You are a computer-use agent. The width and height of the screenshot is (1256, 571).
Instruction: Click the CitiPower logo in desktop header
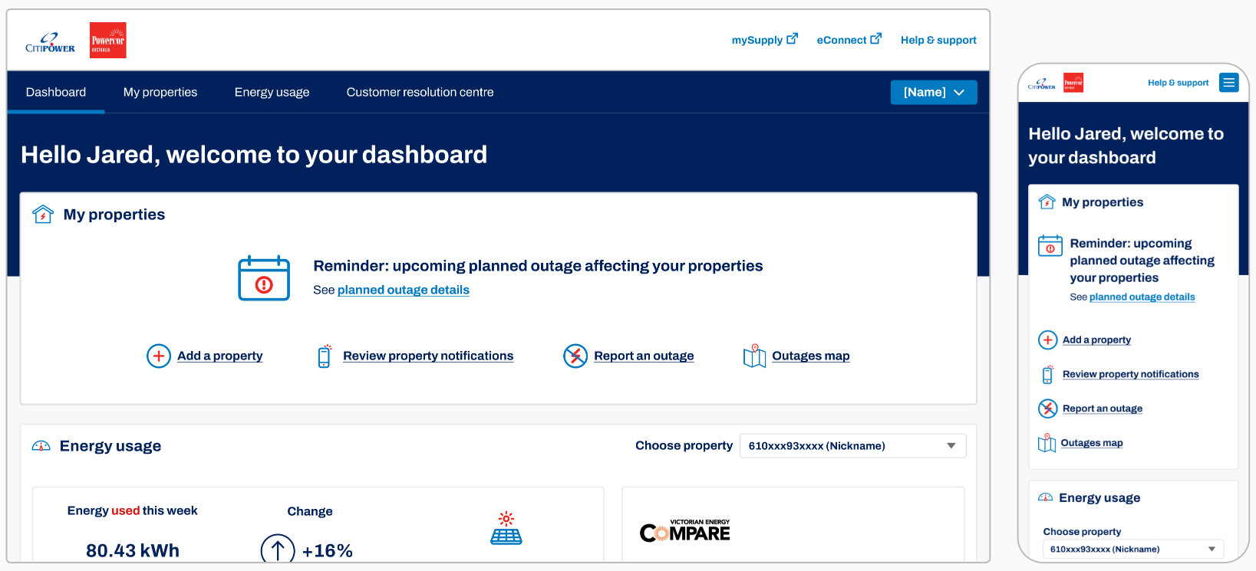pos(50,43)
